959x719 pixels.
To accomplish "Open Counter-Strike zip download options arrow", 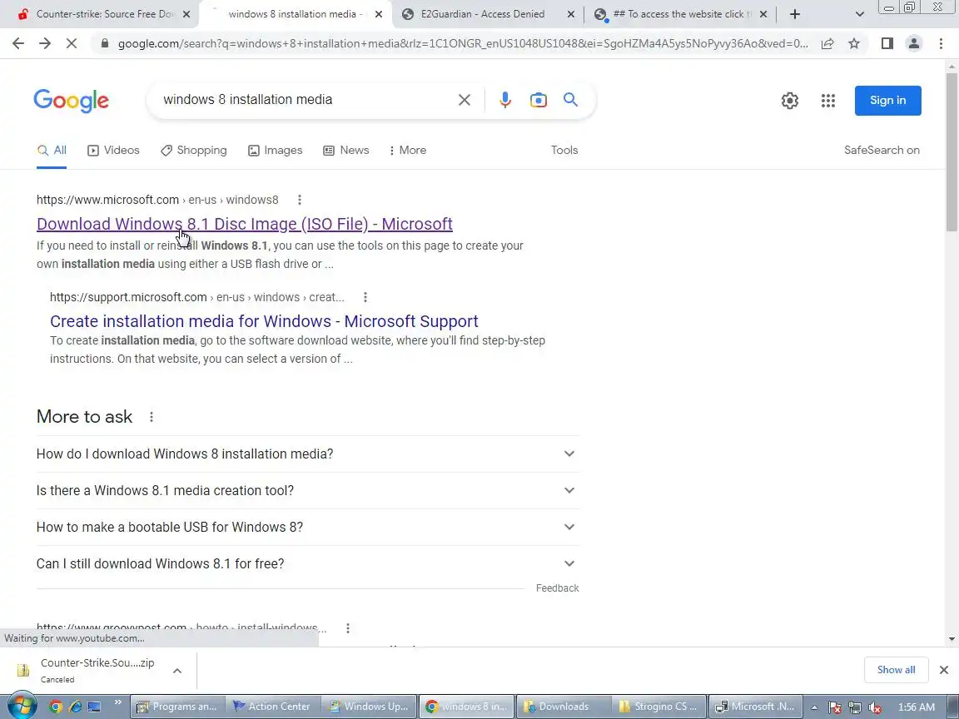I will point(176,671).
